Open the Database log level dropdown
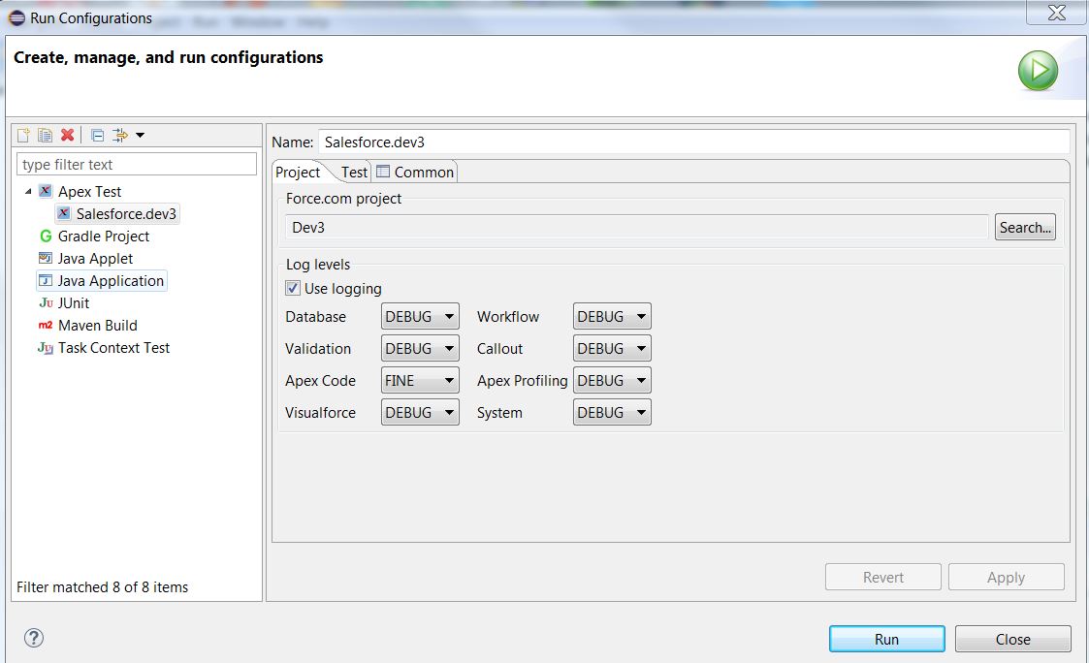1089x663 pixels. click(x=420, y=317)
